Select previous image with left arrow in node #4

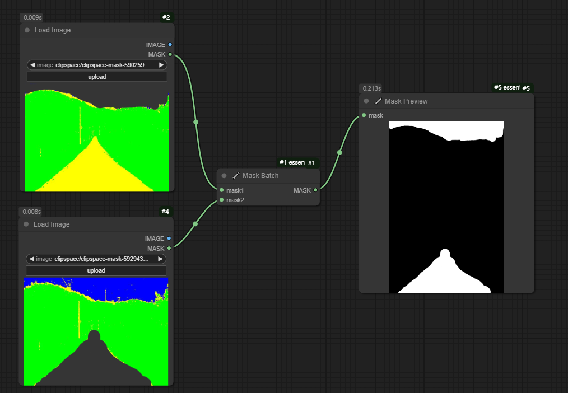tap(31, 259)
